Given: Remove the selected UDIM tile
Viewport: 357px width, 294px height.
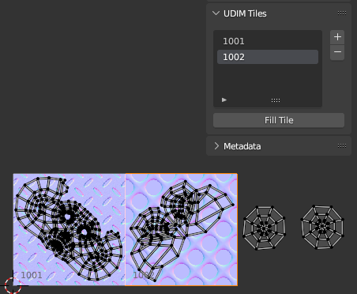Looking at the screenshot, I should pos(337,52).
